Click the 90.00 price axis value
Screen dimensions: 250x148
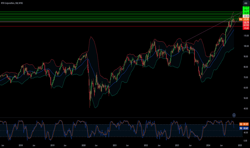click(x=246, y=57)
